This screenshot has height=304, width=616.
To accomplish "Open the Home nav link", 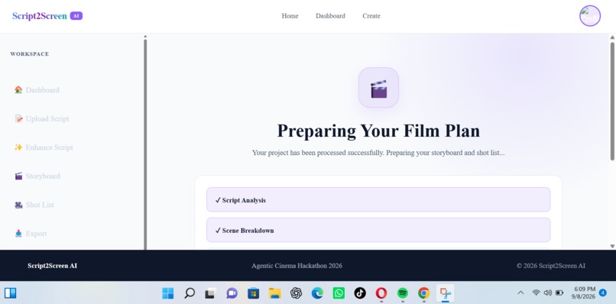I will (x=290, y=16).
